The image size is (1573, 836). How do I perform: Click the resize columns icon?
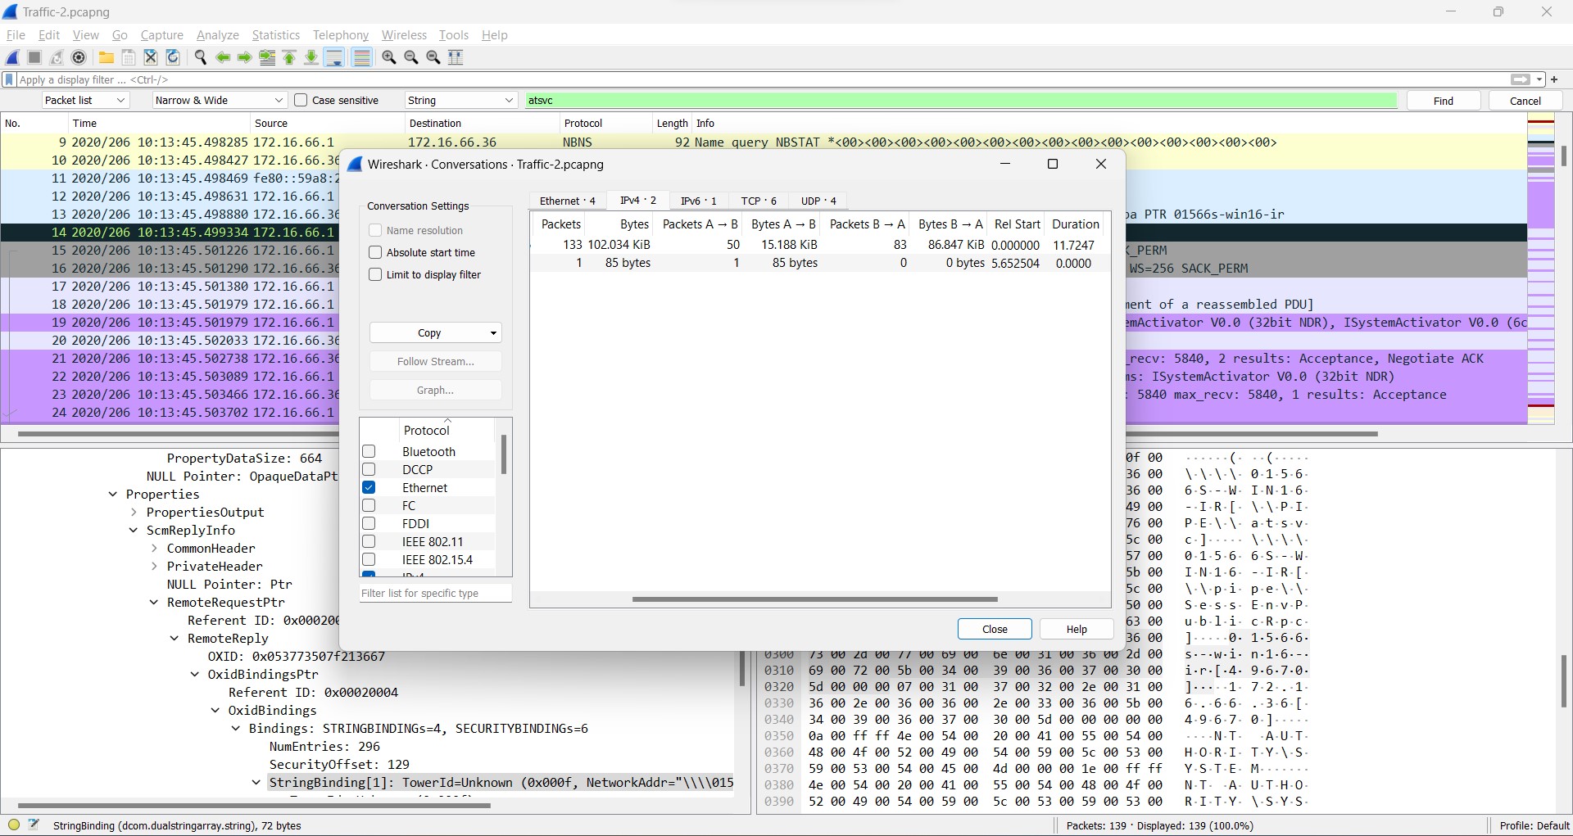456,57
